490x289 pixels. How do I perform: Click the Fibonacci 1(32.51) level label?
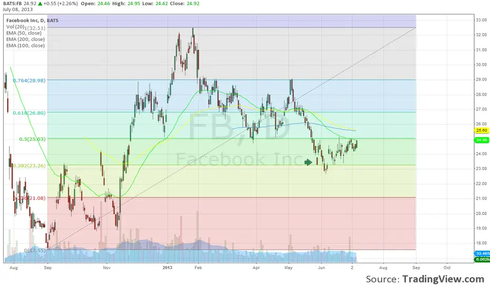tap(35, 28)
